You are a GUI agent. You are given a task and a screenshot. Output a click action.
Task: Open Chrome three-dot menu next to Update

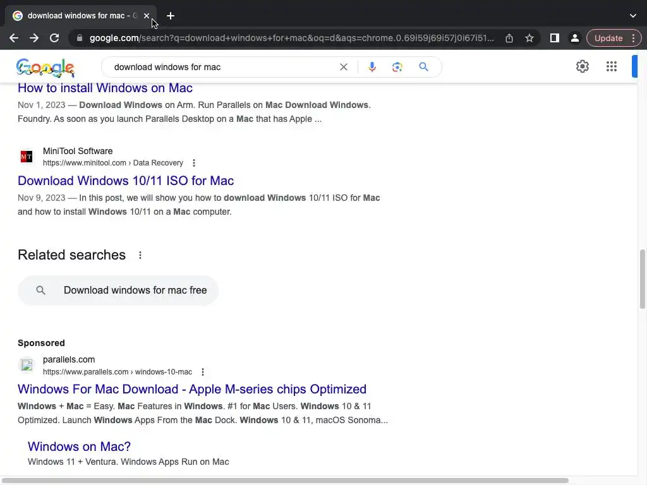(633, 38)
